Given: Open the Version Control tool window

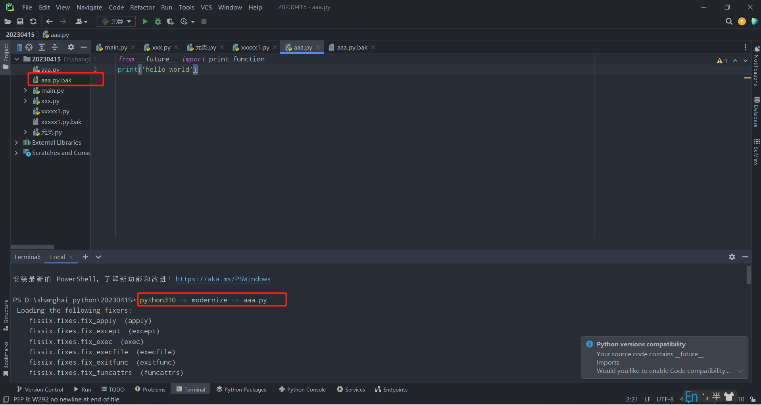Looking at the screenshot, I should pos(40,390).
